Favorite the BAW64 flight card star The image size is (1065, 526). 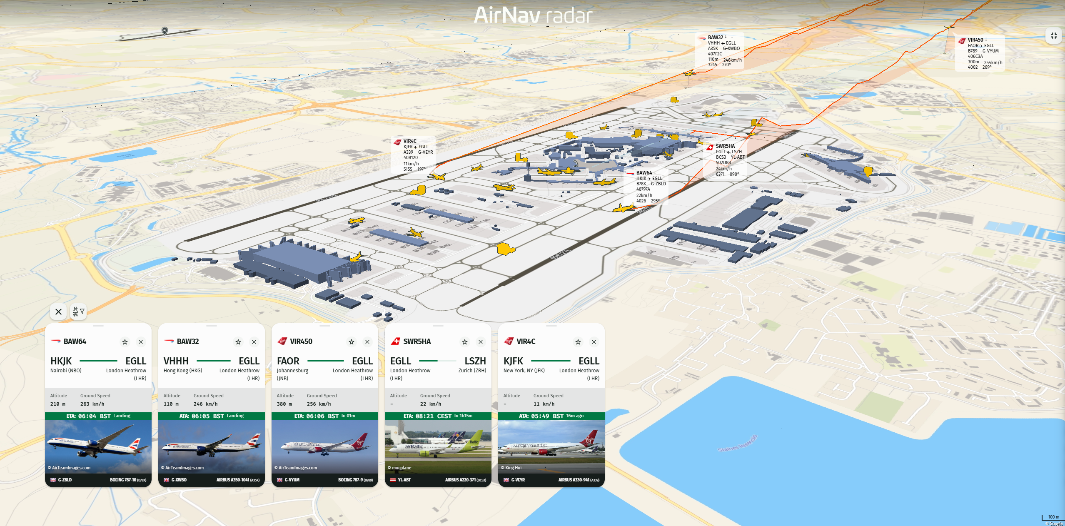(125, 342)
